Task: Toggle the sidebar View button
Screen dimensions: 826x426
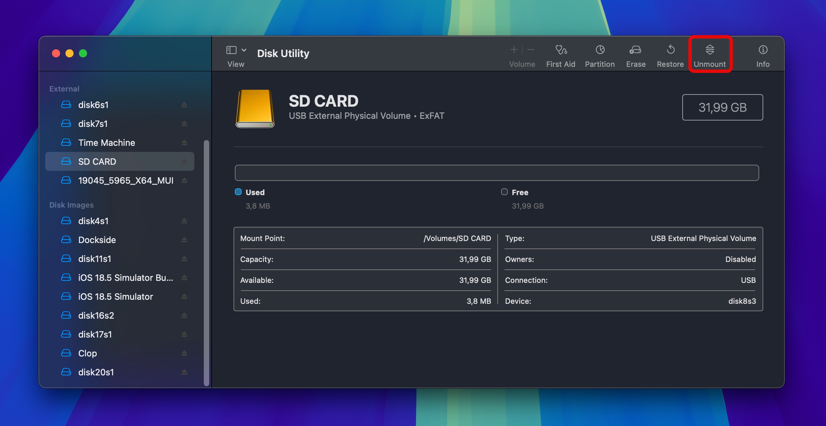Action: coord(231,50)
